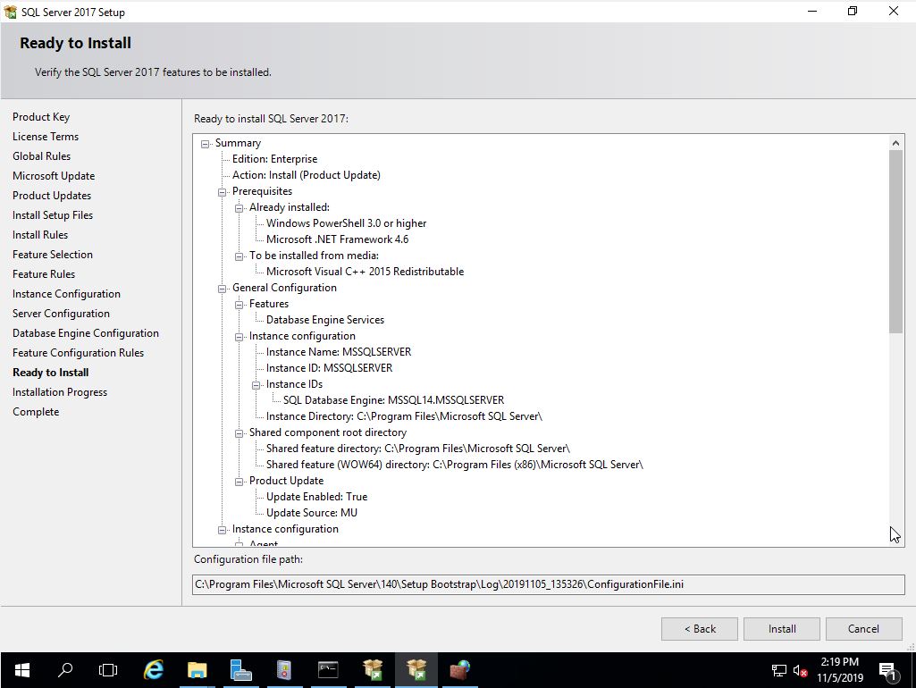Select 'SQL Database Engine: MSSQL14.MSSQLSERVER' row
916x688 pixels.
(x=394, y=400)
